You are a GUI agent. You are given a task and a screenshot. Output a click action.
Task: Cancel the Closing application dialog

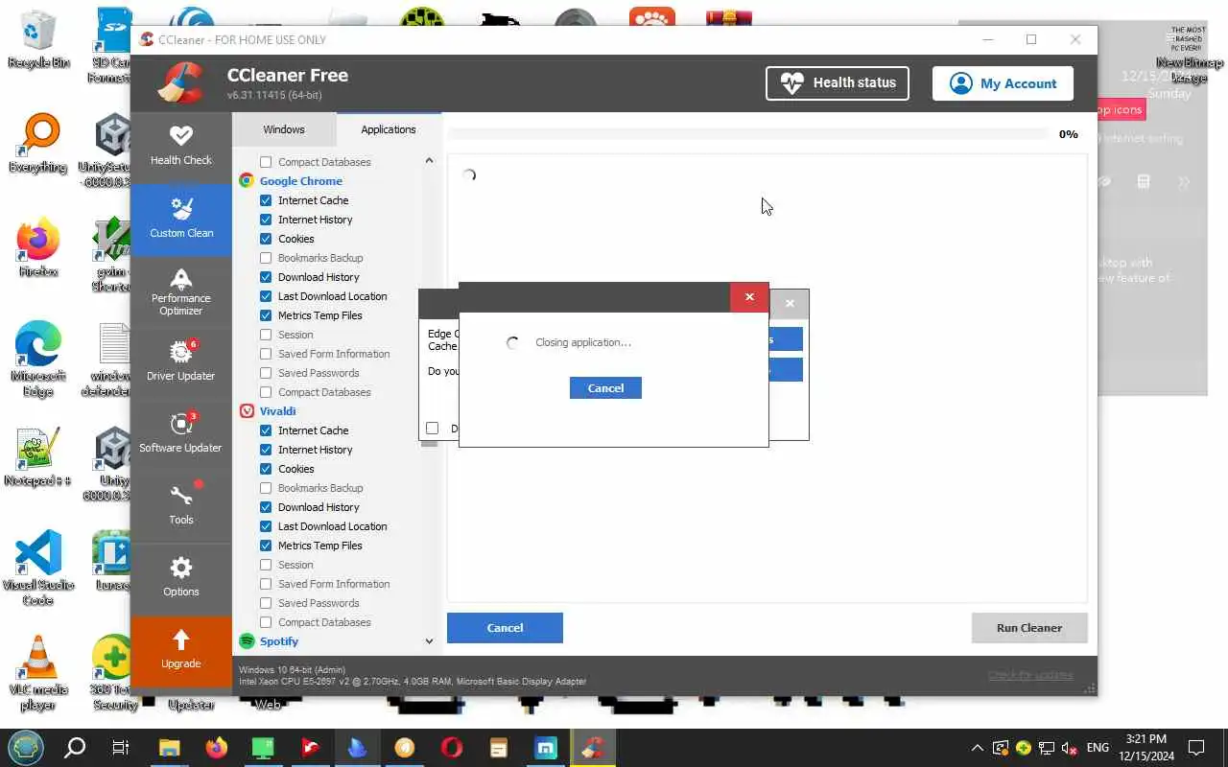point(605,388)
